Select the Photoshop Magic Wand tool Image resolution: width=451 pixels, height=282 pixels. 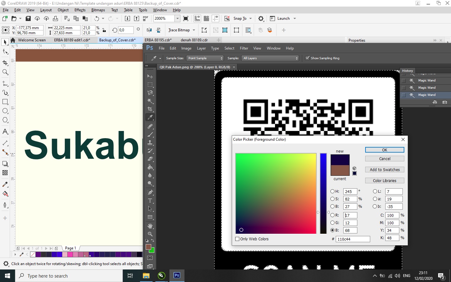pyautogui.click(x=150, y=101)
